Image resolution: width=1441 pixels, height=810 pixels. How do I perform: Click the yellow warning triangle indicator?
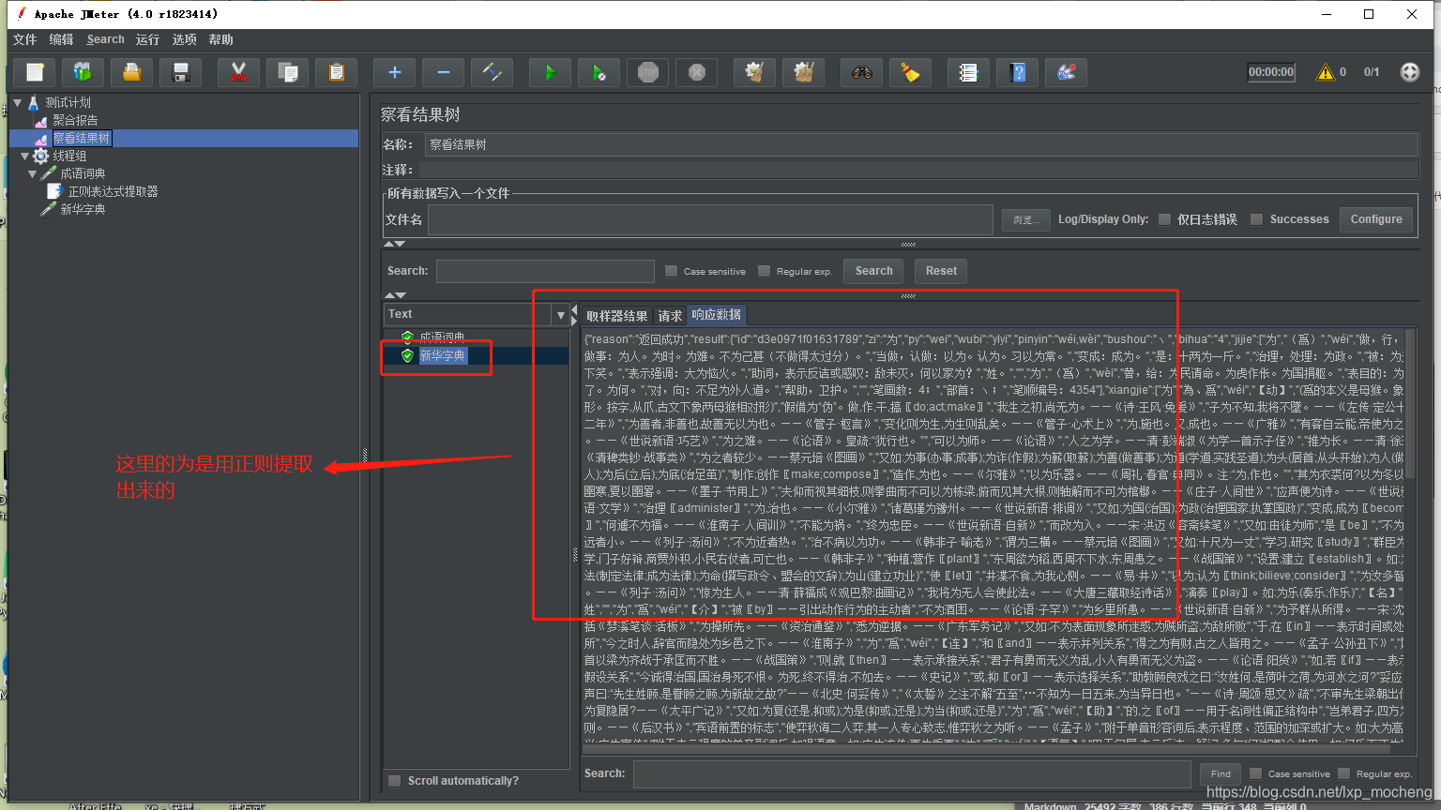point(1326,72)
